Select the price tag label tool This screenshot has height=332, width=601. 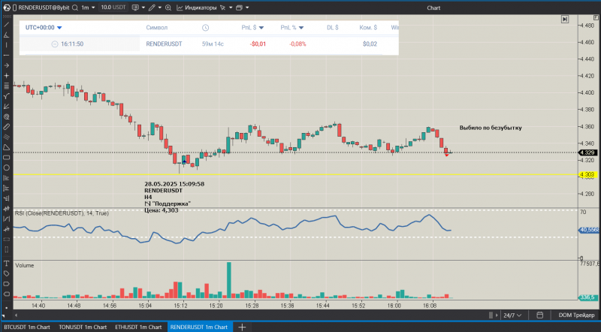tap(7, 273)
